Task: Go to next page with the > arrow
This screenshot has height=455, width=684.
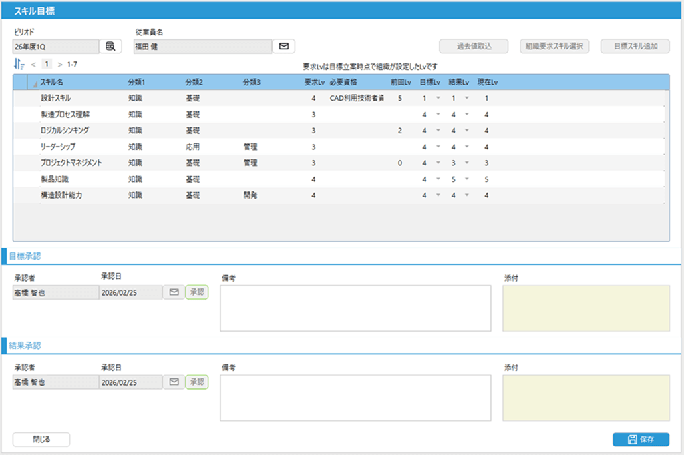Action: 60,64
